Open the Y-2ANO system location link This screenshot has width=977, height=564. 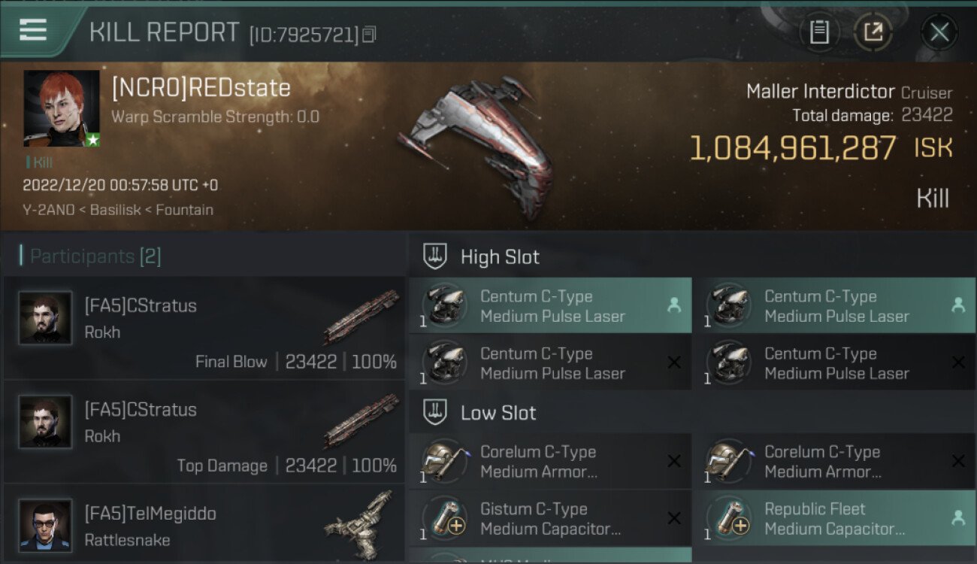point(49,210)
